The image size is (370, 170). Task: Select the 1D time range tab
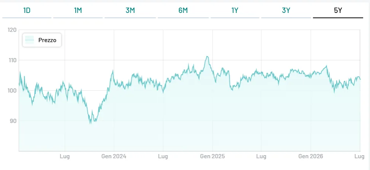pyautogui.click(x=27, y=11)
